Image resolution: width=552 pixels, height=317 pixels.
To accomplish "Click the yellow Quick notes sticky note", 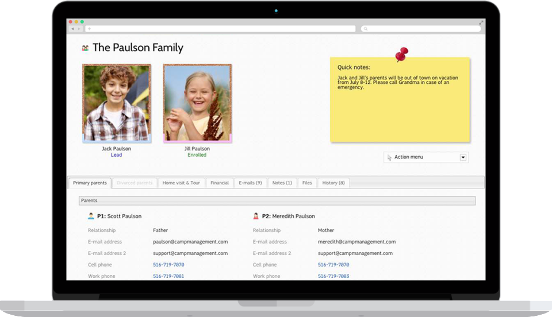I will 400,99.
